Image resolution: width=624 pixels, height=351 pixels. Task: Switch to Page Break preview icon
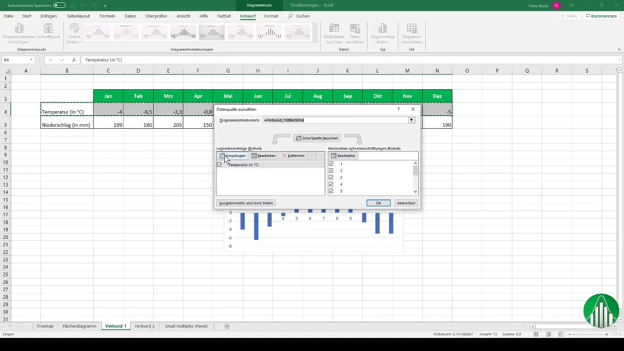(562, 334)
